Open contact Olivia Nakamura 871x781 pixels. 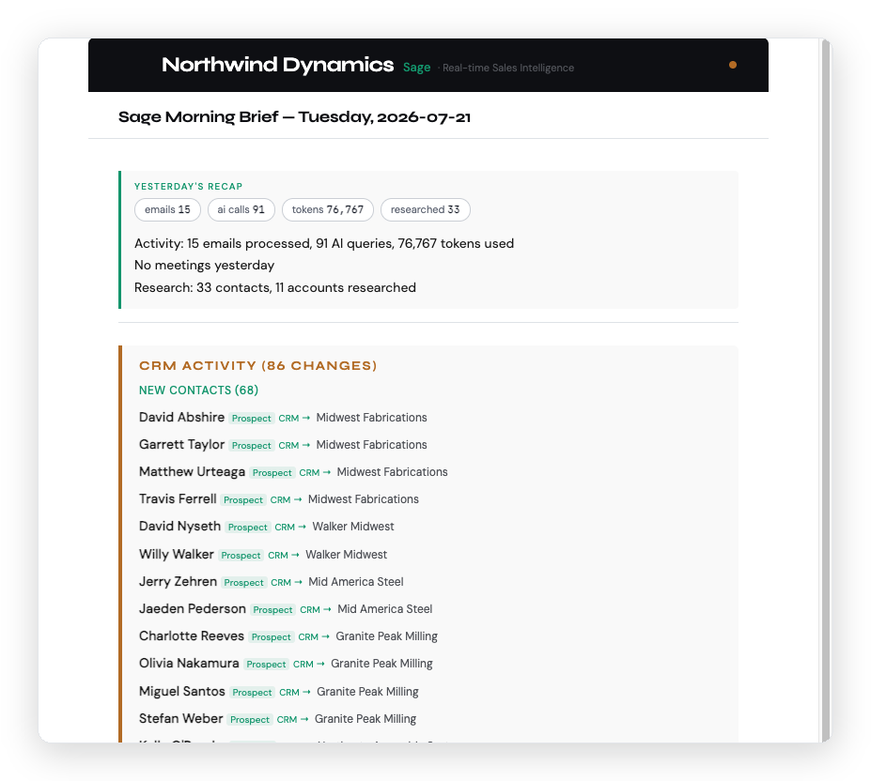(x=189, y=664)
